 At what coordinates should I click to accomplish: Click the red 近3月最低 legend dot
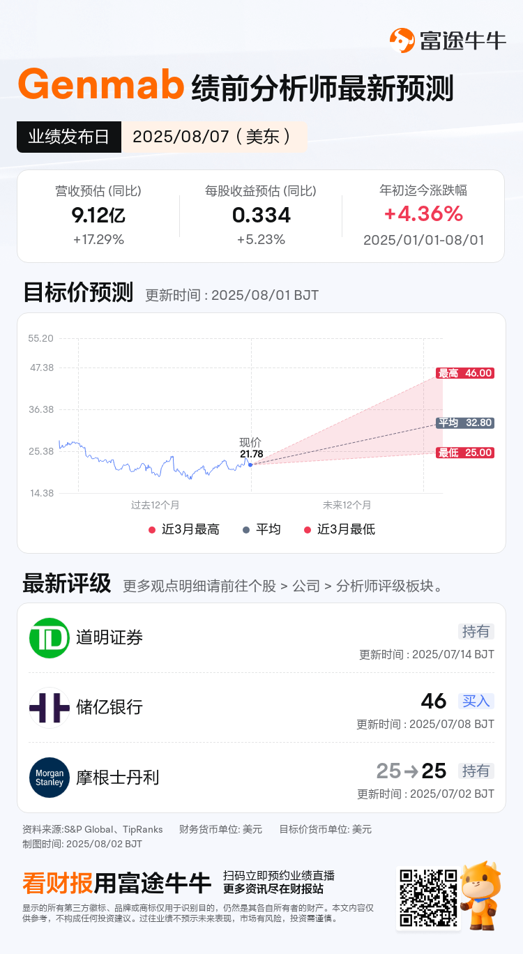(308, 530)
